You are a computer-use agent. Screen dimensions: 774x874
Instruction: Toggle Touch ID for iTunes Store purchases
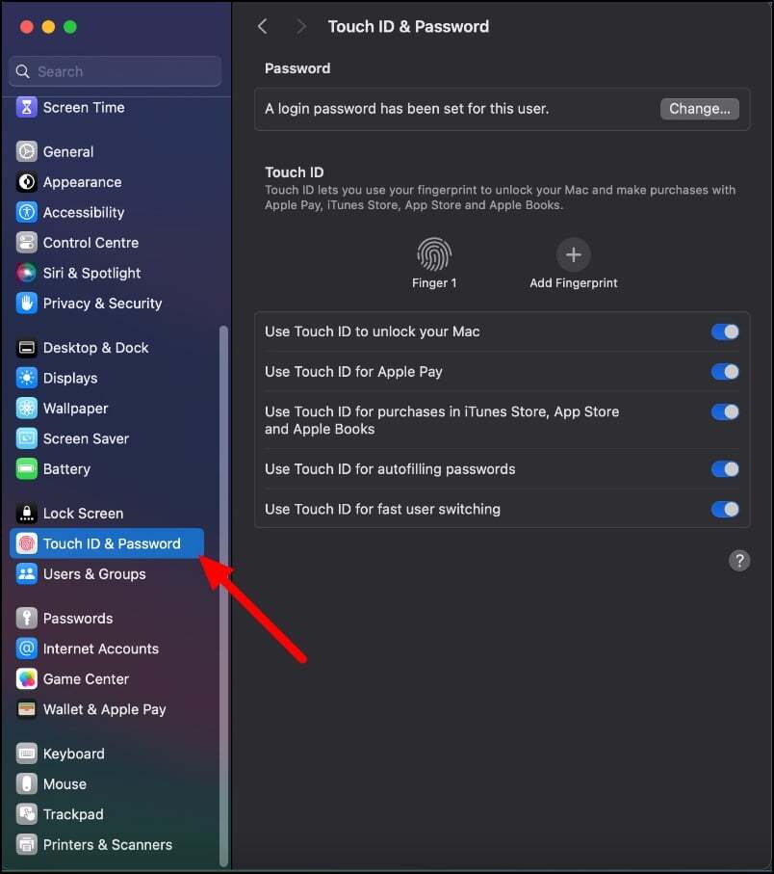(x=725, y=411)
